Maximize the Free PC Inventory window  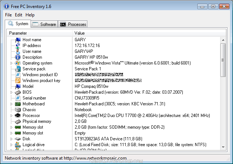tap(213, 7)
